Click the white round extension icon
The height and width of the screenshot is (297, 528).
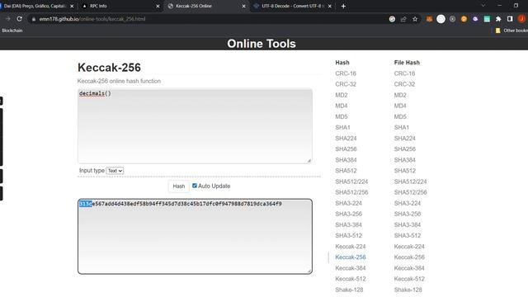[x=441, y=19]
